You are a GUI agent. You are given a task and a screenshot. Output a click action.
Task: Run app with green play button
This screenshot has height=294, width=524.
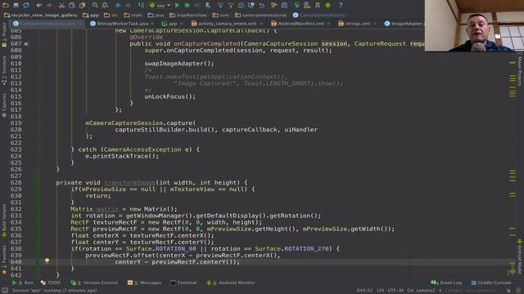coord(177,5)
